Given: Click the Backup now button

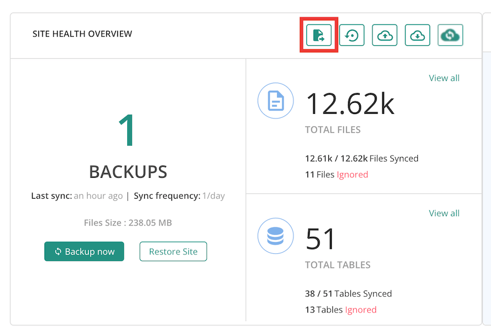Looking at the screenshot, I should (84, 252).
